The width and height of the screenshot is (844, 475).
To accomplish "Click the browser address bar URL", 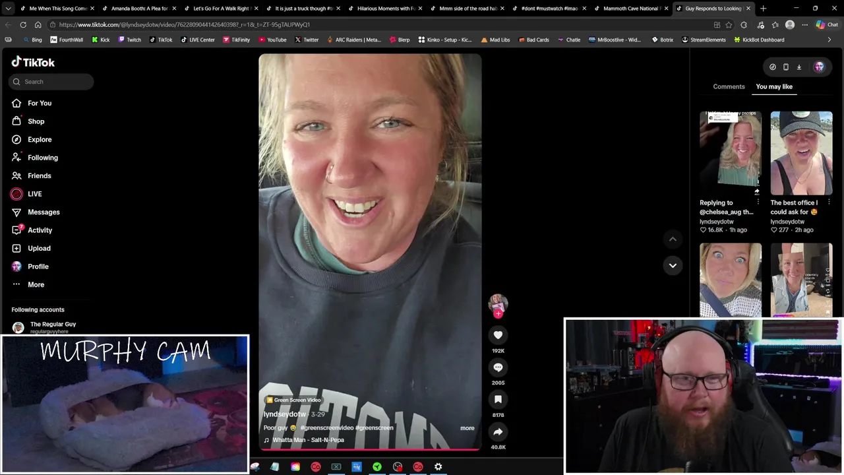I will tap(185, 24).
